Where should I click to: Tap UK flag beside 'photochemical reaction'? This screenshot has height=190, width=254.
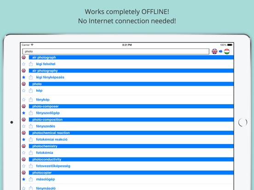click(24, 133)
